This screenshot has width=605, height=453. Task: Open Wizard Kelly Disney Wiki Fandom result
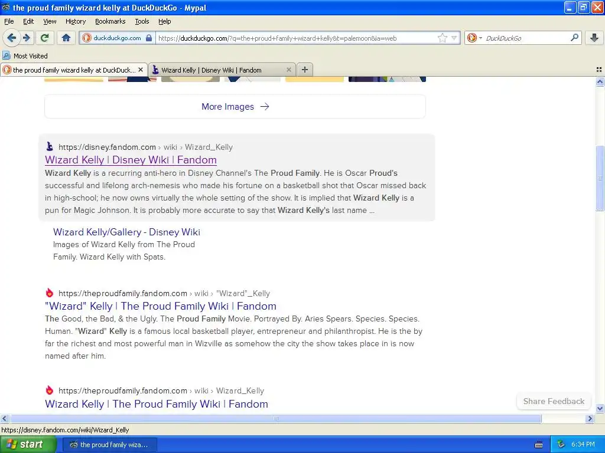[x=131, y=160]
